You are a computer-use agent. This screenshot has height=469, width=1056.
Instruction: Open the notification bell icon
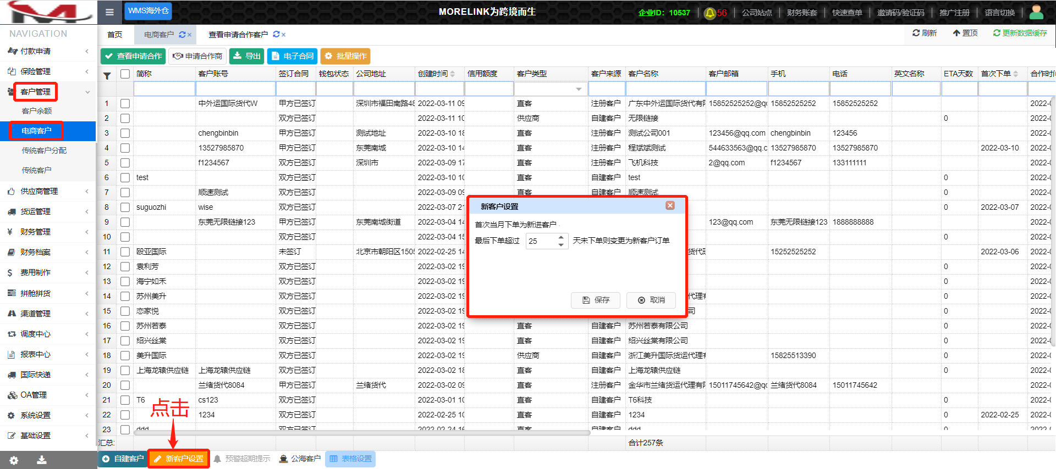pos(710,13)
